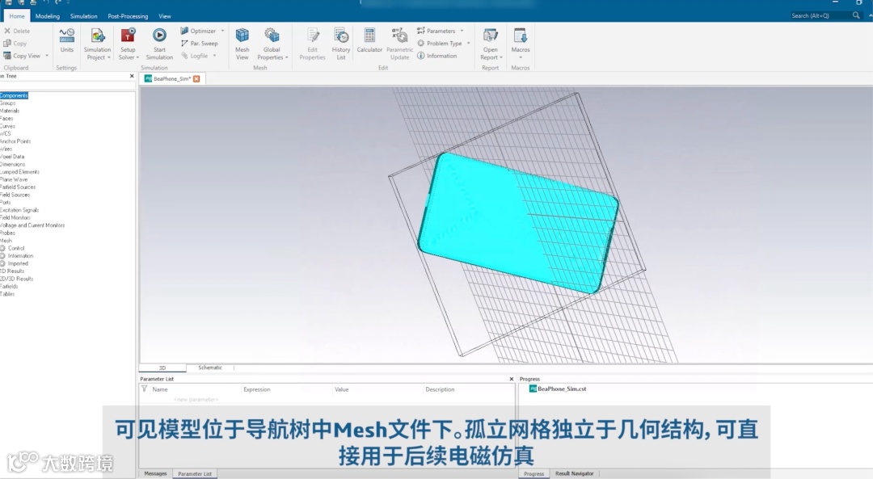Select Voltage and Current Monitors item

32,225
